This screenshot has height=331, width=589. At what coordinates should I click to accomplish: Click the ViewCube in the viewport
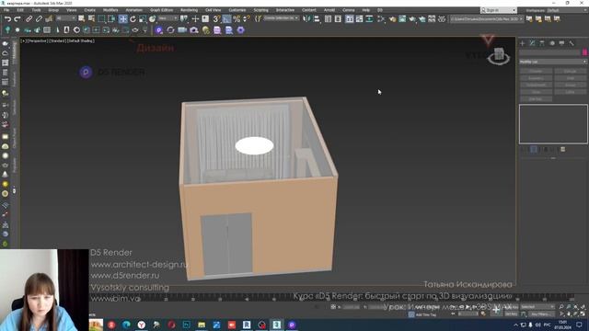click(499, 55)
